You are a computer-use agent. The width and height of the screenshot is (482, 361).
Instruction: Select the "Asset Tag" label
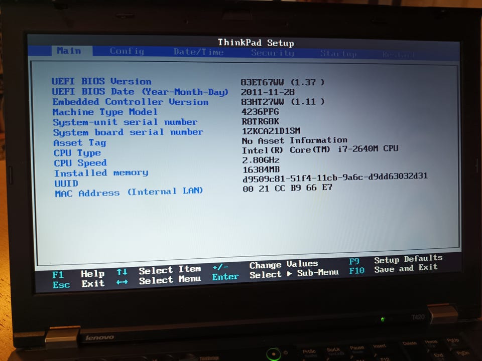[80, 142]
